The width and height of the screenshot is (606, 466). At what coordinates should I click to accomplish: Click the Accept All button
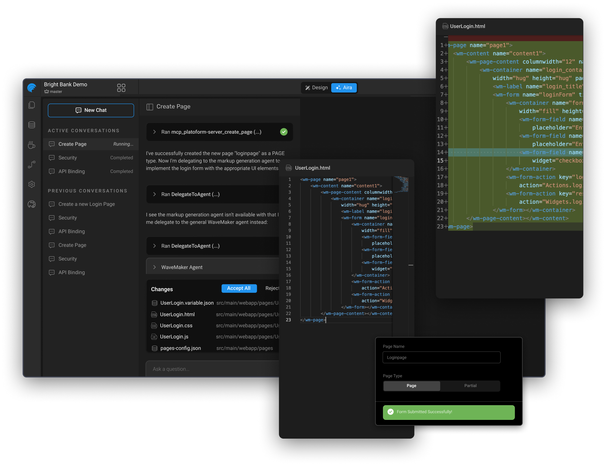(x=239, y=288)
